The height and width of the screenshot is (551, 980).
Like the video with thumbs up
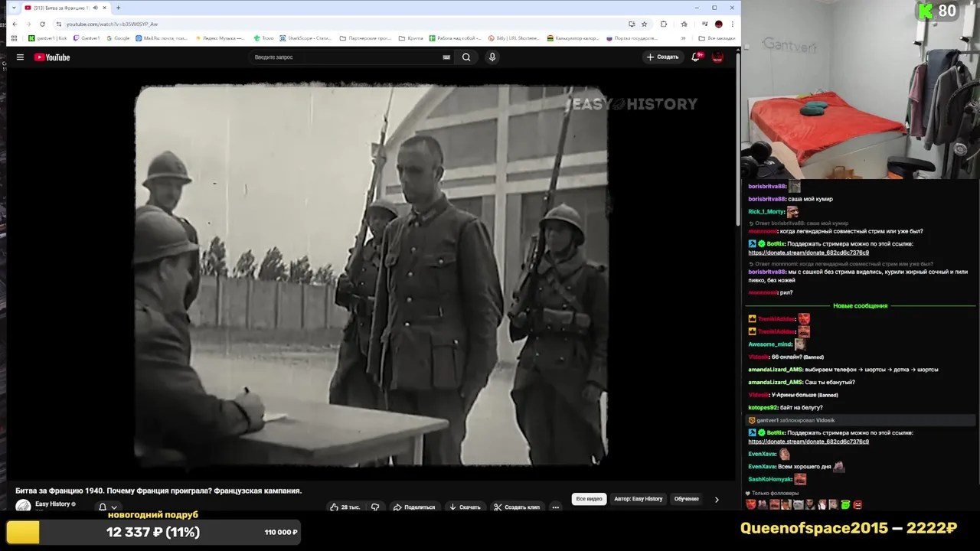[345, 507]
